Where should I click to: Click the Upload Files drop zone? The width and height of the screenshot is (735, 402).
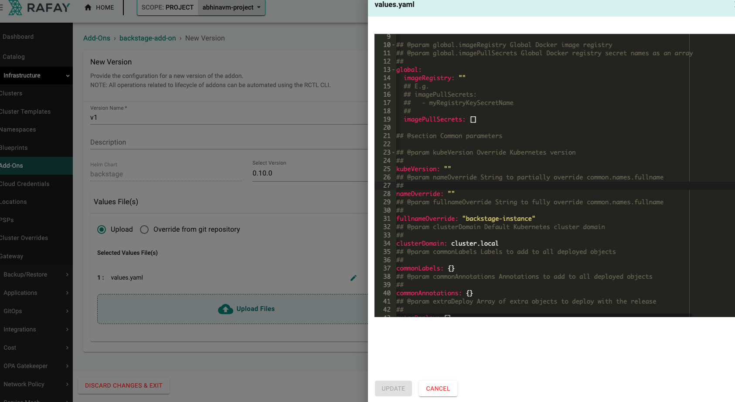(233, 309)
